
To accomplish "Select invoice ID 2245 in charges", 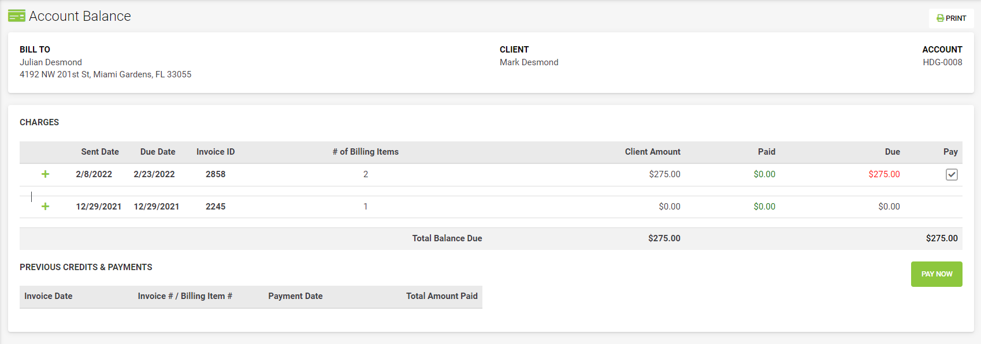I will point(215,207).
